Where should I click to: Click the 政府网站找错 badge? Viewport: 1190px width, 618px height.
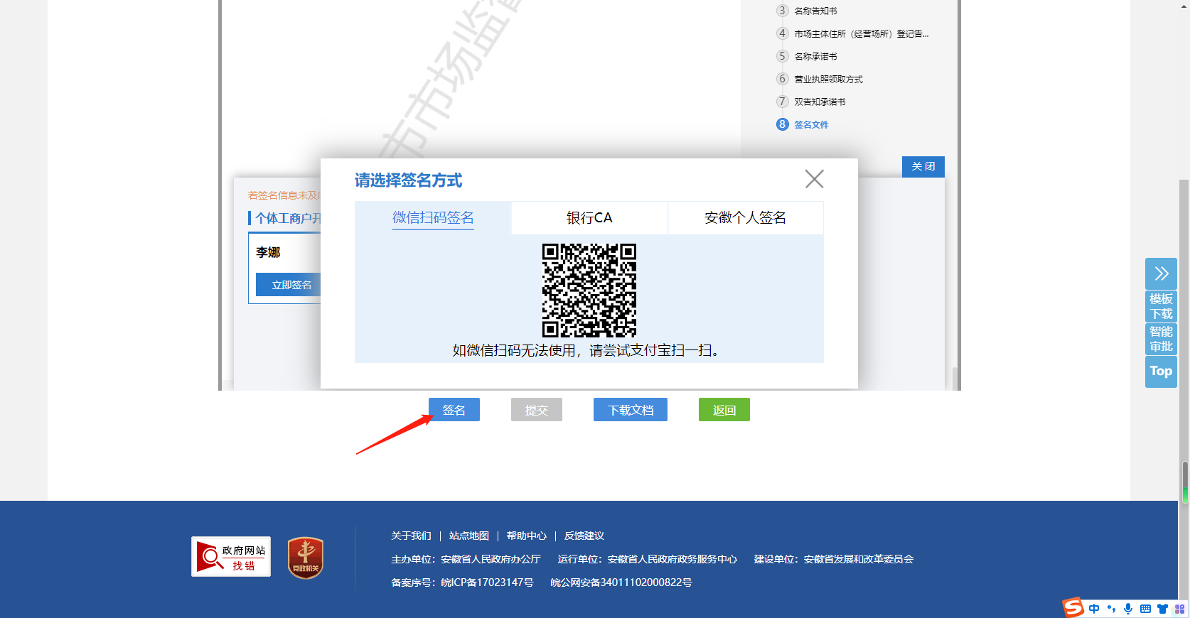tap(231, 557)
